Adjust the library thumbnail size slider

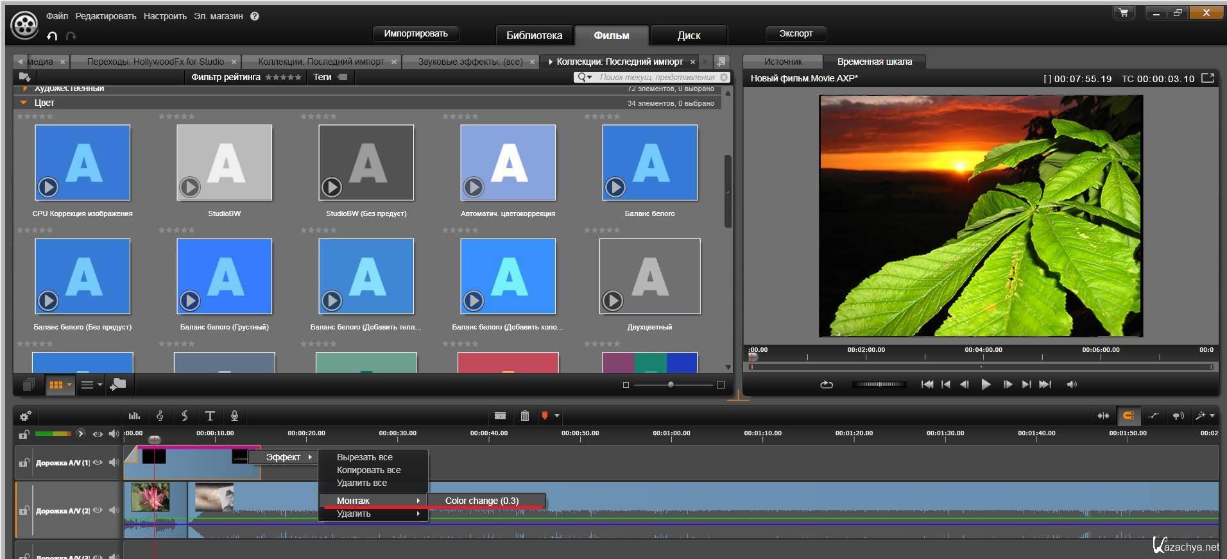click(x=673, y=385)
